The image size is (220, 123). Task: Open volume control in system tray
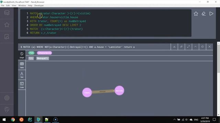pyautogui.click(x=187, y=120)
